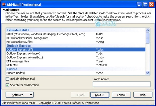Click the Next button
Viewport: 156px width, 106px height.
coord(100,95)
